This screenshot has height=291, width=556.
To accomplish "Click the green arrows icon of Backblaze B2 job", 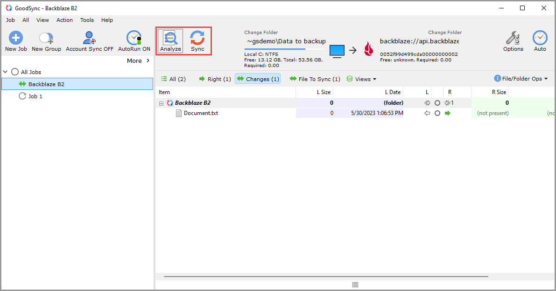I will tap(22, 84).
